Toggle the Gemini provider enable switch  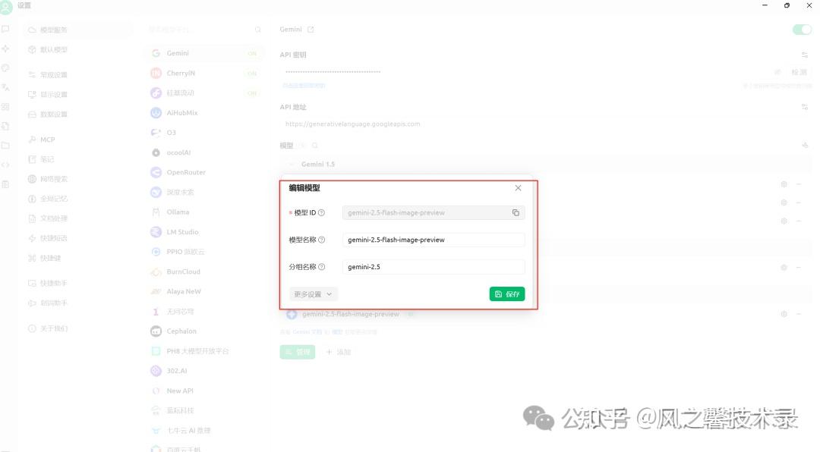coord(801,30)
